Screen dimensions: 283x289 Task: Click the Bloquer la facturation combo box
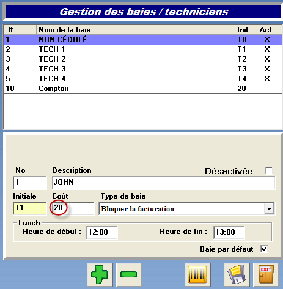[x=186, y=208]
